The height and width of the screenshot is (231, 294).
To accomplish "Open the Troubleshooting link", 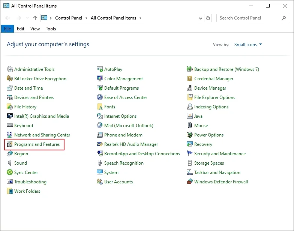I will (30, 182).
